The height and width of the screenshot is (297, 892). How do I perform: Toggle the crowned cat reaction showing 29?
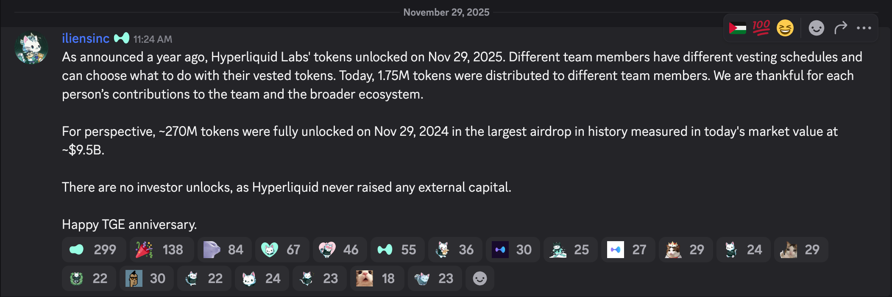pos(685,250)
